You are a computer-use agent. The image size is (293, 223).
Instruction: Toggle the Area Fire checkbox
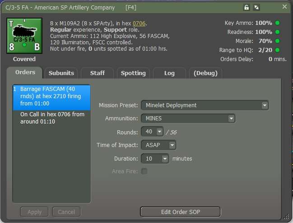click(x=144, y=171)
